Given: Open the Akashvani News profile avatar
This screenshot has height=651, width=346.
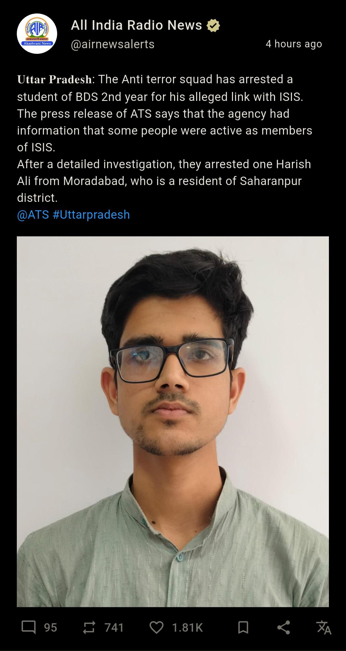Looking at the screenshot, I should click(x=37, y=34).
